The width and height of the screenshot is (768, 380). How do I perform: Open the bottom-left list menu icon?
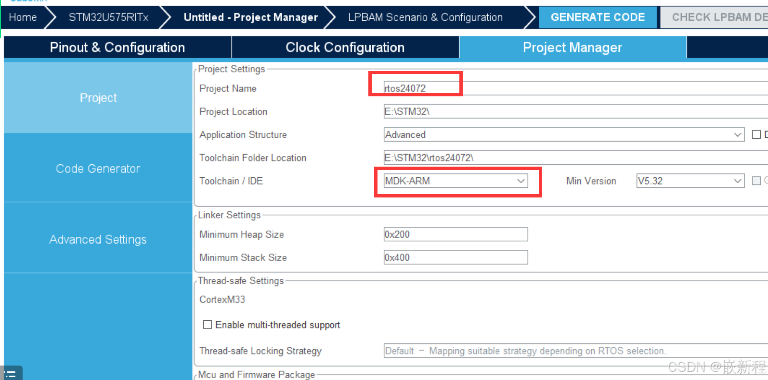(x=10, y=374)
